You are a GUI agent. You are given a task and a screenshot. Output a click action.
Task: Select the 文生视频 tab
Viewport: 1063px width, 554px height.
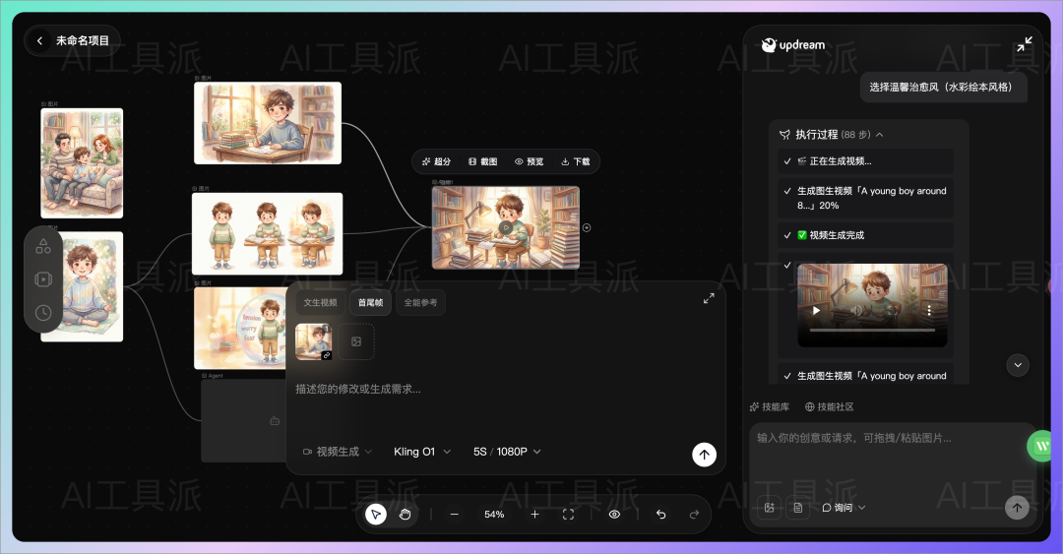(x=320, y=302)
